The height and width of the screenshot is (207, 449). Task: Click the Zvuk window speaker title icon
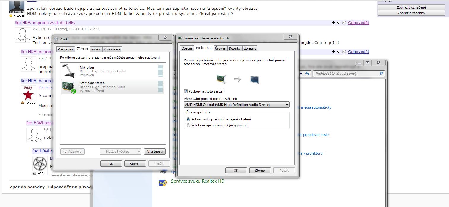click(56, 39)
